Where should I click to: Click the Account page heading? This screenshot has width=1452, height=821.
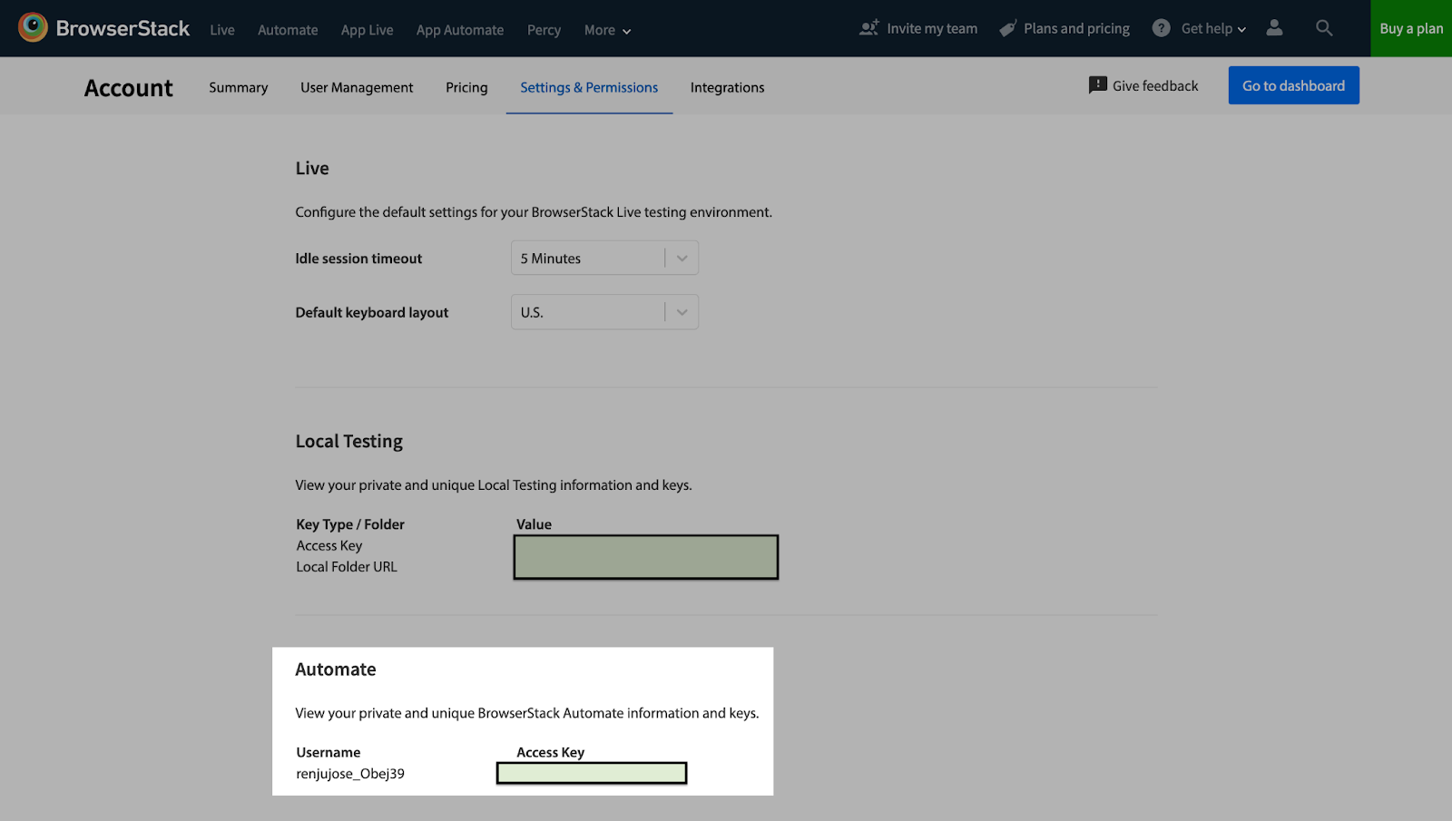128,88
